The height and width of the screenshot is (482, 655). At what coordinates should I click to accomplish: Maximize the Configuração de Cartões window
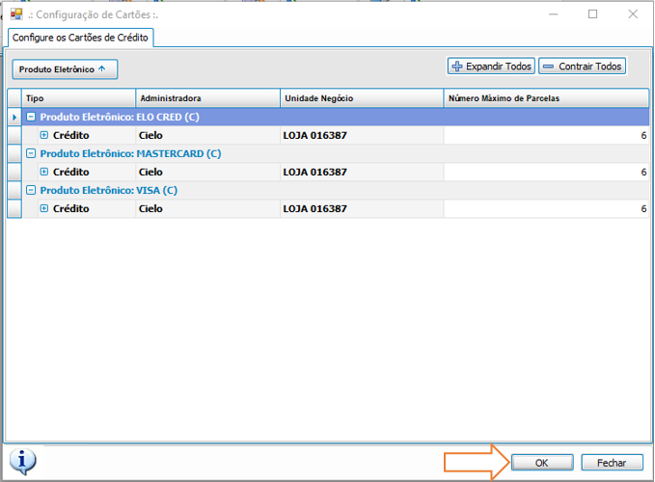pos(592,14)
